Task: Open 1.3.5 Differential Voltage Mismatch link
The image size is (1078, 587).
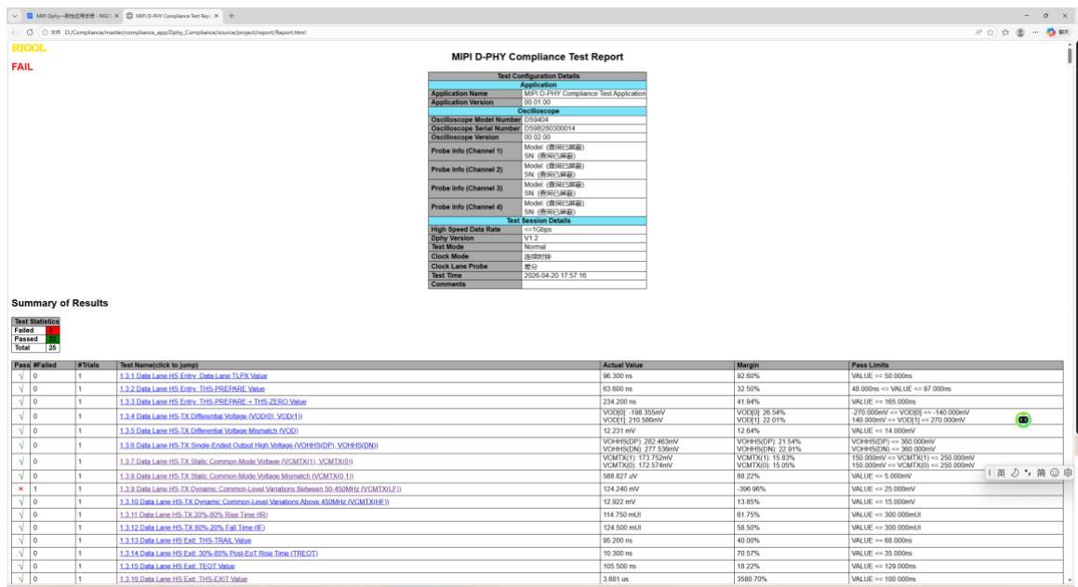Action: click(209, 431)
